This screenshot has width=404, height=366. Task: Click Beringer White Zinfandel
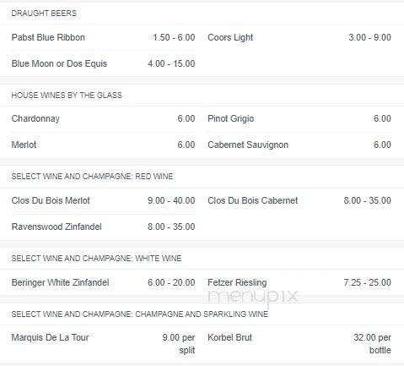[60, 282]
